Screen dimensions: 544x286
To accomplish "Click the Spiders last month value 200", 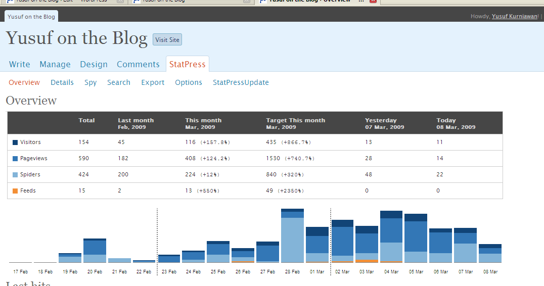I will (123, 174).
